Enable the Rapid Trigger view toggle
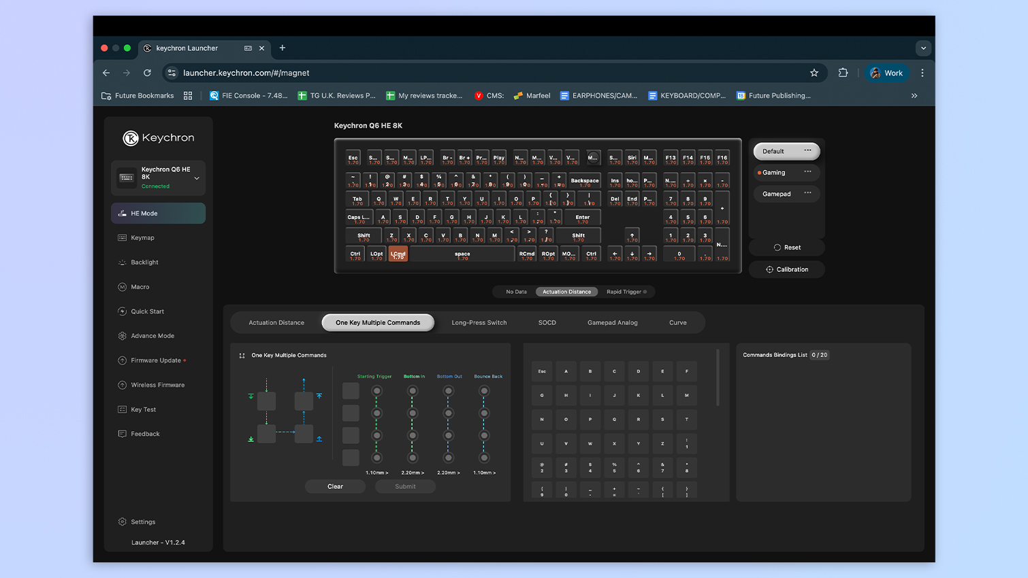Viewport: 1028px width, 578px height. [624, 291]
